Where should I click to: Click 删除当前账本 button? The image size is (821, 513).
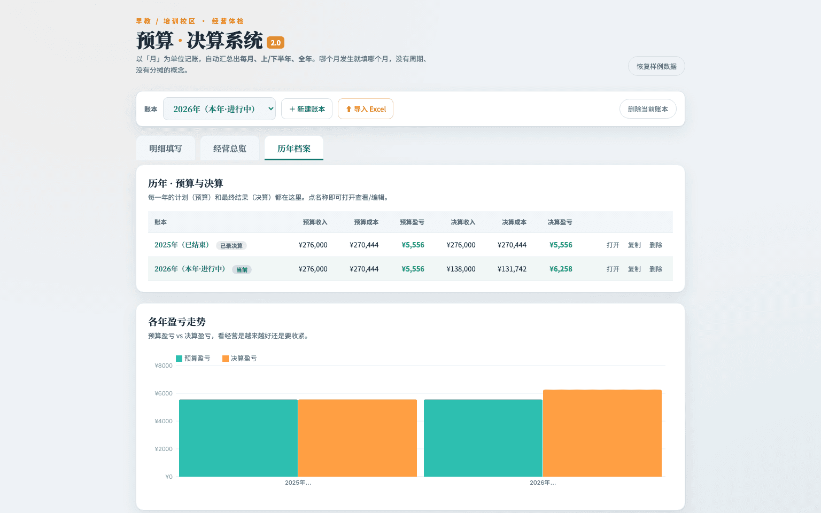click(648, 109)
